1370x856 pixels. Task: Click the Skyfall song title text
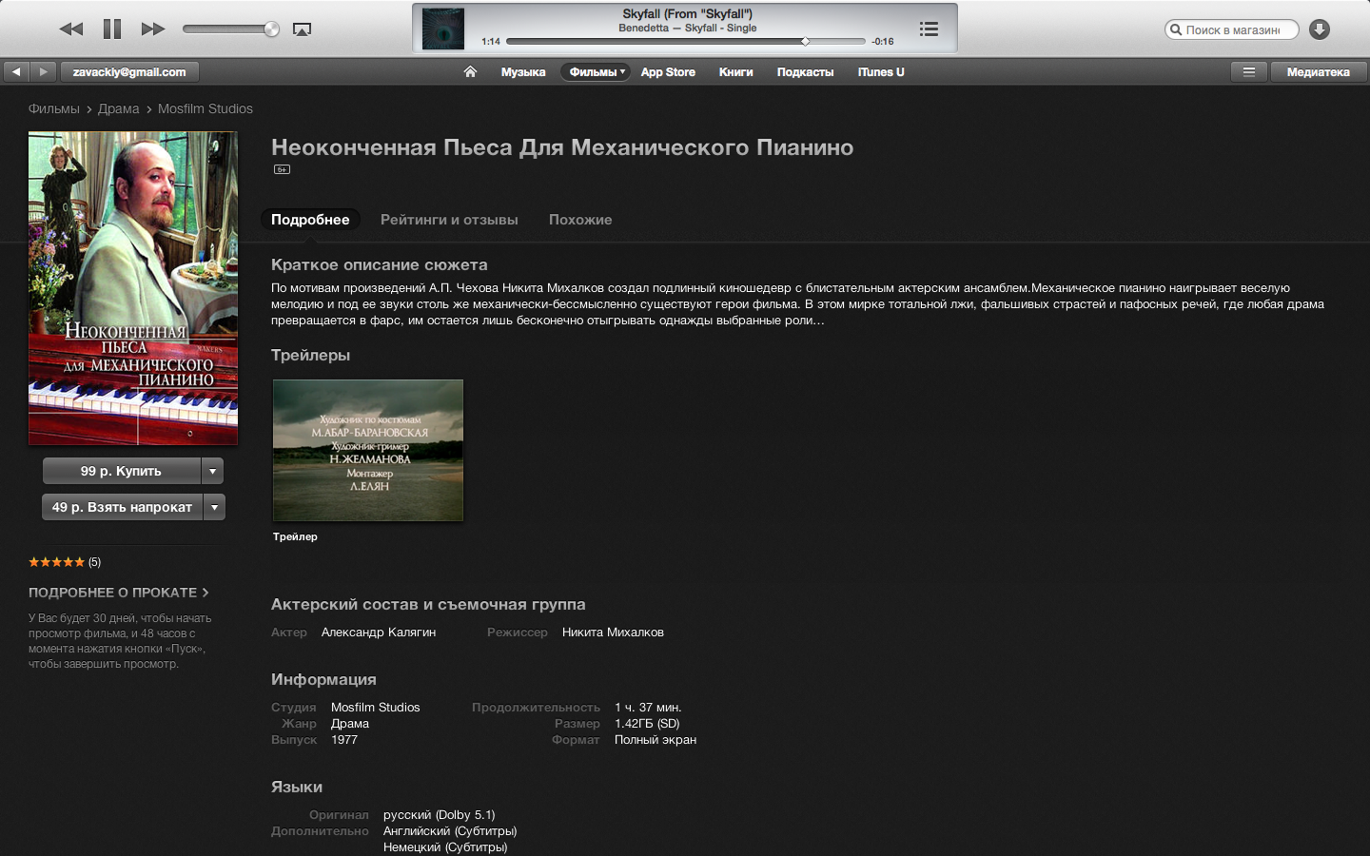click(687, 14)
